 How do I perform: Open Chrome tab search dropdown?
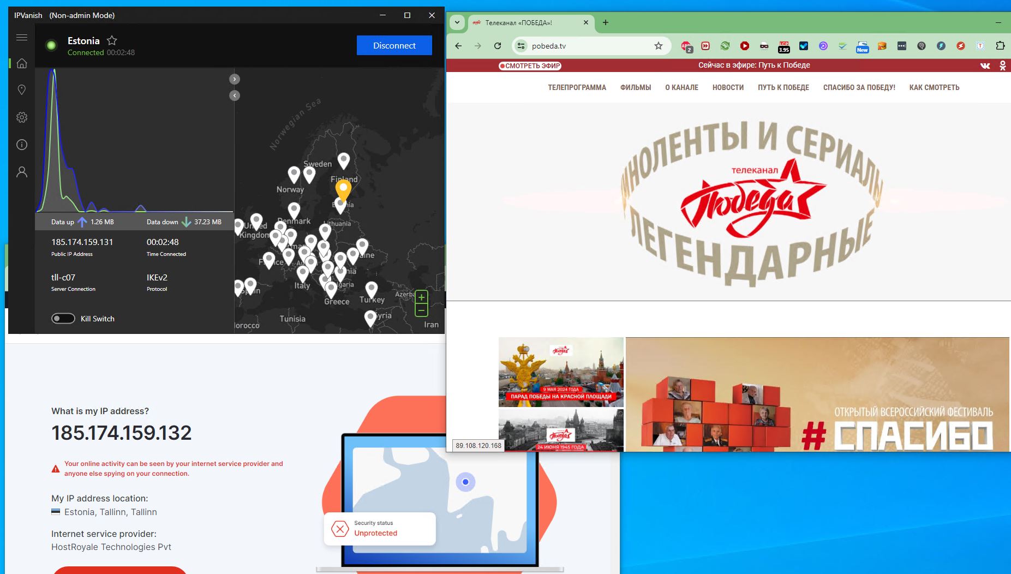click(457, 22)
